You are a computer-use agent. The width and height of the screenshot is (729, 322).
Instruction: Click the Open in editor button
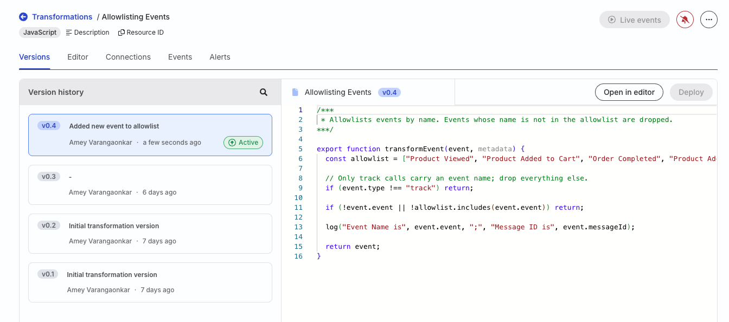(x=629, y=92)
